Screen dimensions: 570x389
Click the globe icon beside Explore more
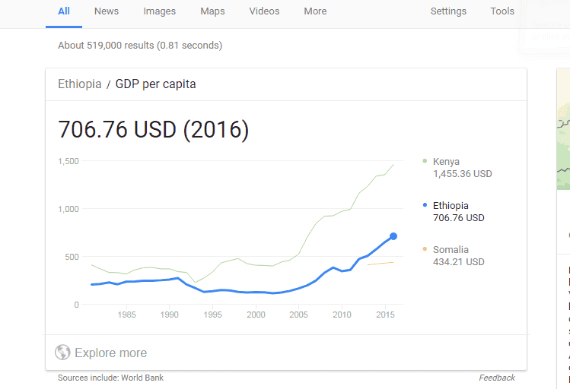click(x=62, y=353)
